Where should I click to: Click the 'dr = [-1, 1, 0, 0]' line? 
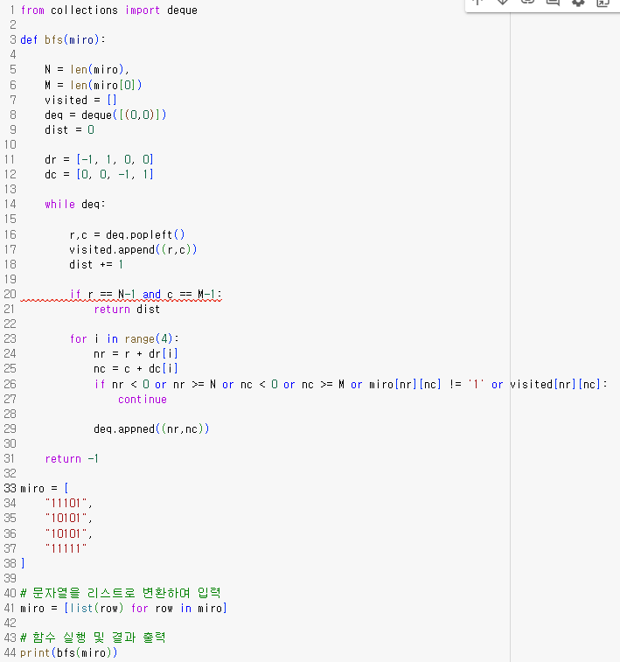coord(99,159)
